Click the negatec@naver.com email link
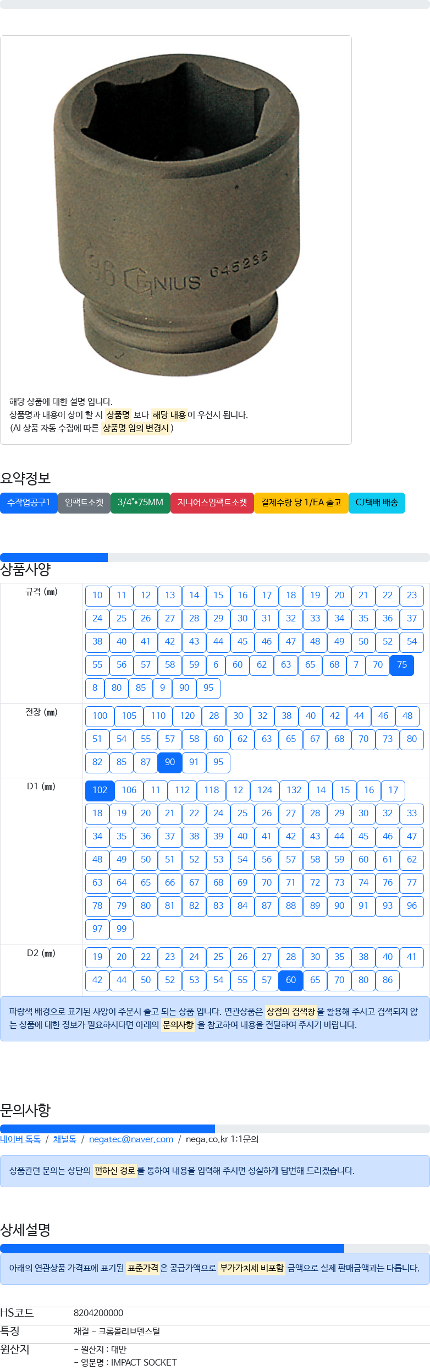Image resolution: width=430 pixels, height=1370 pixels. pyautogui.click(x=131, y=1139)
